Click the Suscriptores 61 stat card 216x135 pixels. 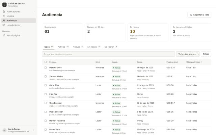click(x=62, y=32)
